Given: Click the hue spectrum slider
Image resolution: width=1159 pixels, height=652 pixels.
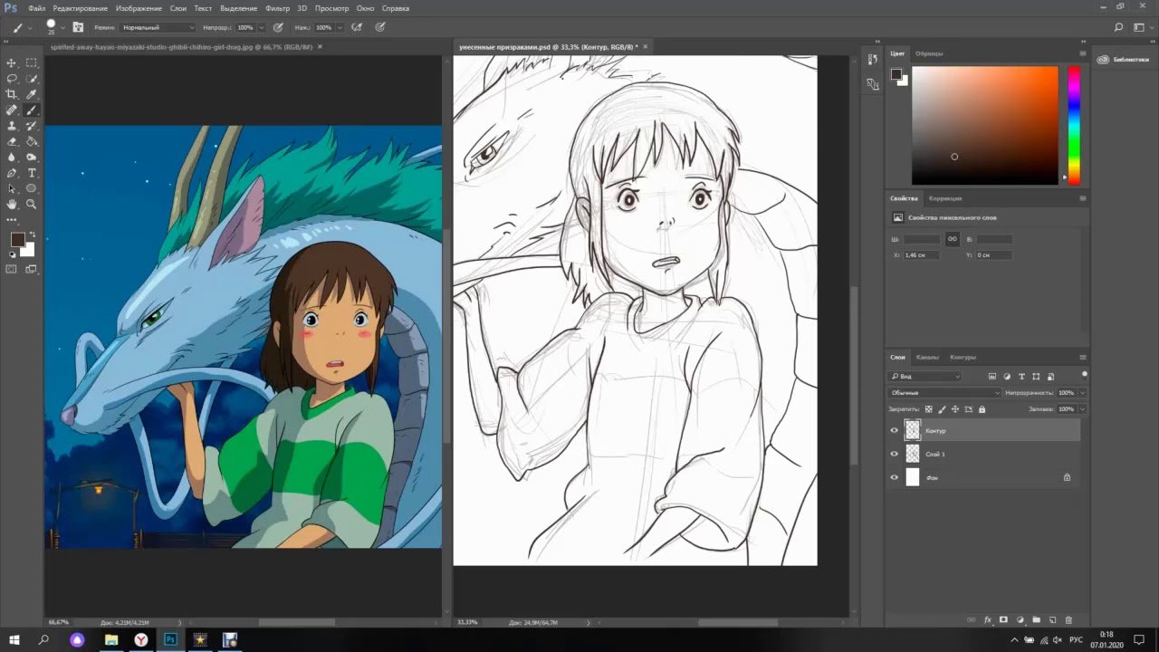Looking at the screenshot, I should coord(1074,126).
